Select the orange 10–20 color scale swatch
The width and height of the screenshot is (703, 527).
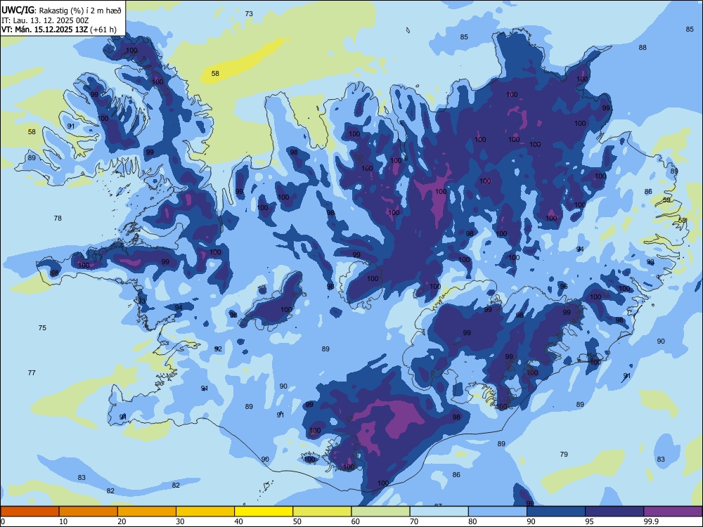click(89, 512)
